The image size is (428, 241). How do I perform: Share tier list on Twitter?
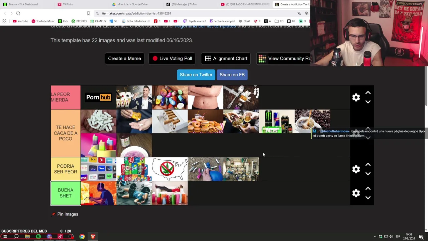click(x=196, y=75)
